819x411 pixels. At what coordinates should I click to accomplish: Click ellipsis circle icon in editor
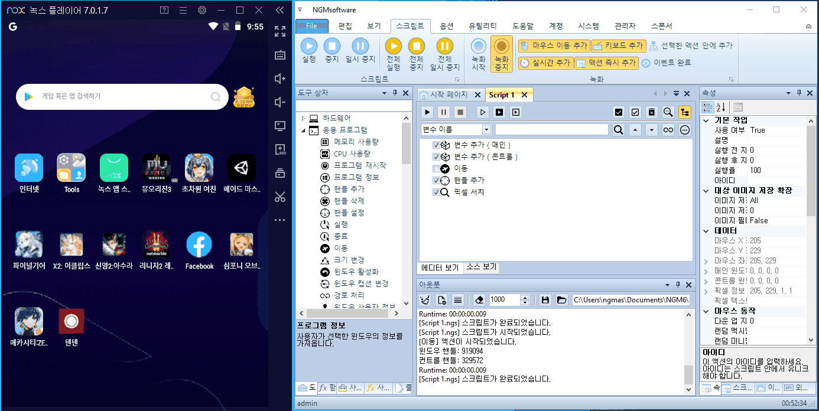[685, 130]
